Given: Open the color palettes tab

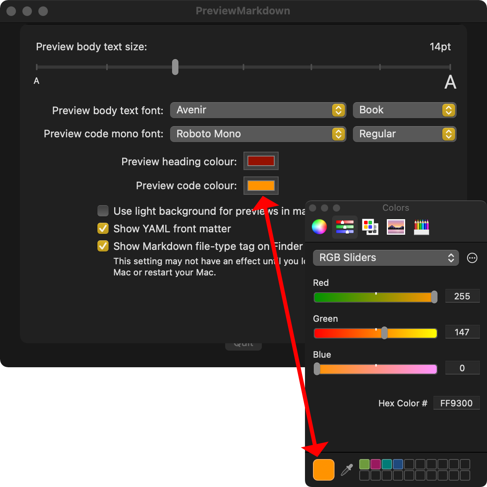Looking at the screenshot, I should (370, 227).
